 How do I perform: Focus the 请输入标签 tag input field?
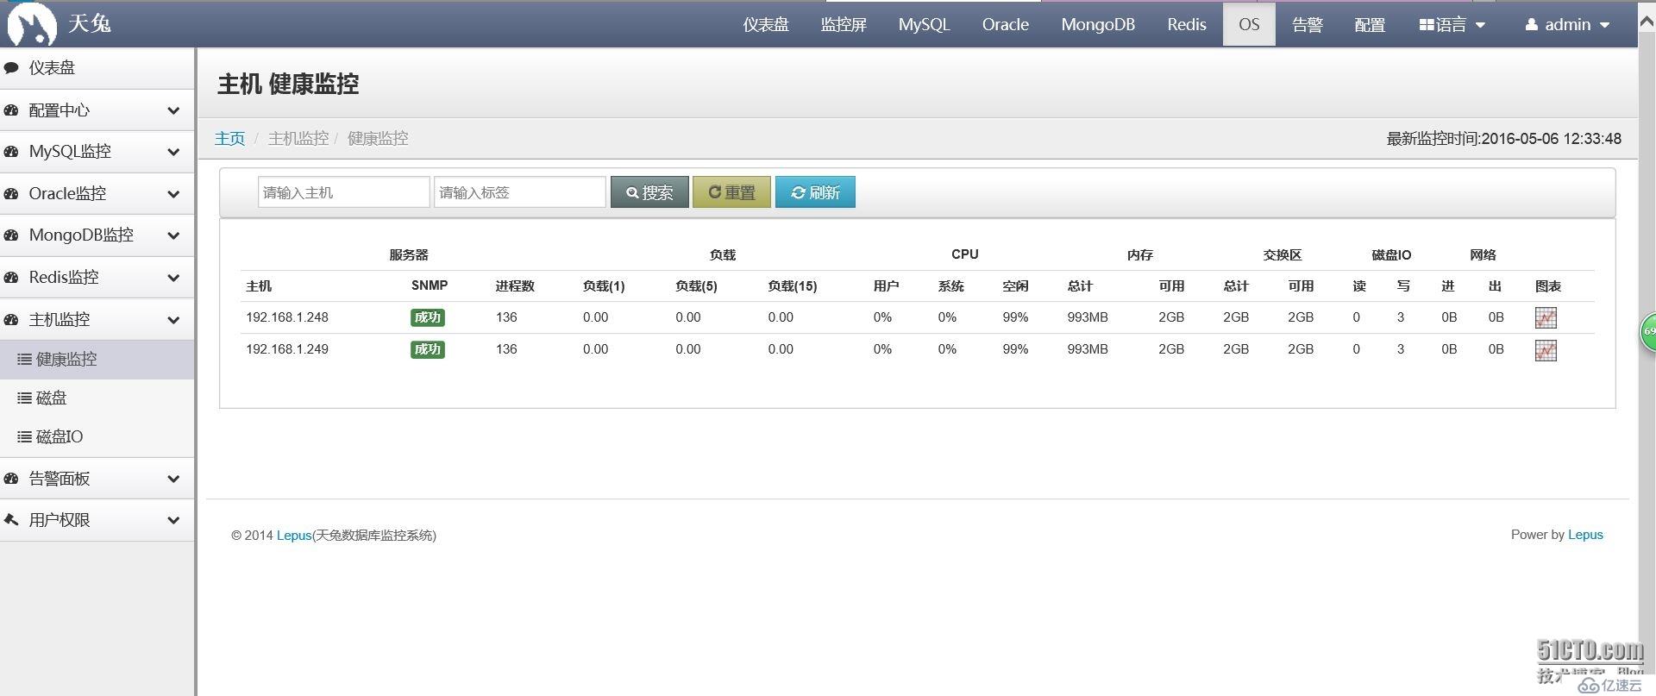point(520,192)
